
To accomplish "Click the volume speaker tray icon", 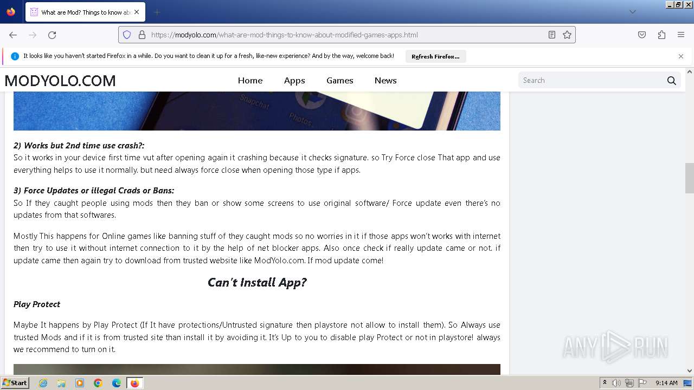I will tap(616, 383).
